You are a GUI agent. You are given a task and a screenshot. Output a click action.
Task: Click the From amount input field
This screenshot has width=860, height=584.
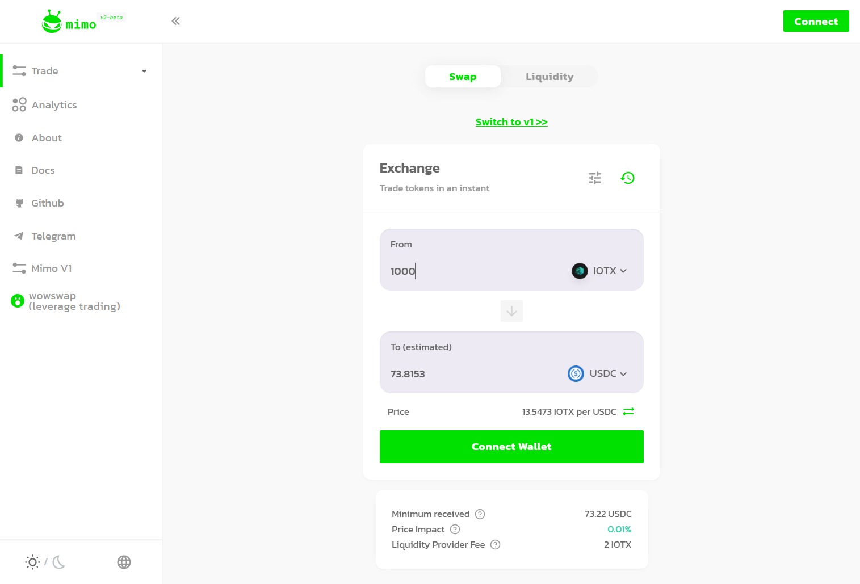(x=476, y=271)
